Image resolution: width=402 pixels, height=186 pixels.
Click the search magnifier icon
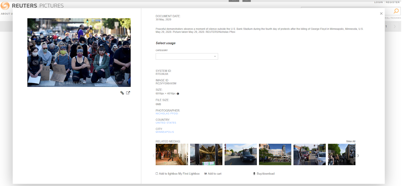click(396, 11)
